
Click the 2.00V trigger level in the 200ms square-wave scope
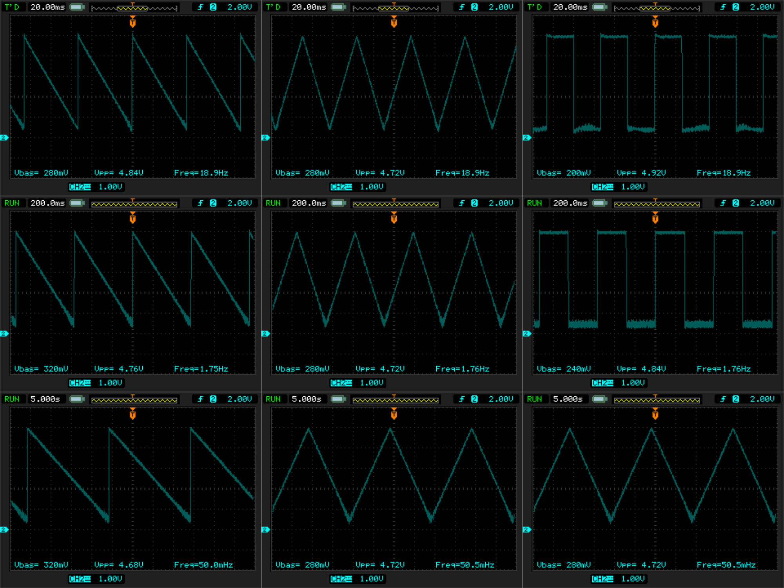762,203
